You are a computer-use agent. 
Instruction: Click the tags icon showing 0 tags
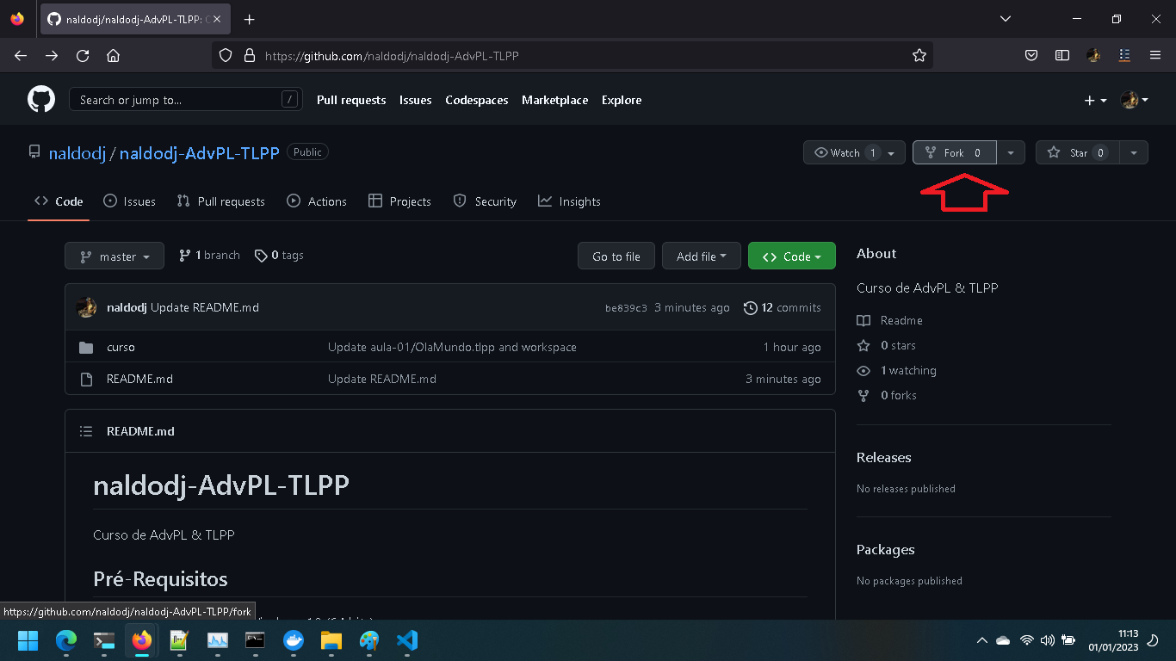[x=261, y=255]
